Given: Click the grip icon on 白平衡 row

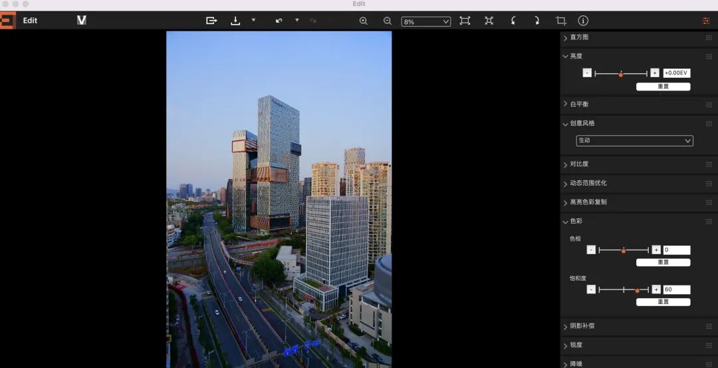Looking at the screenshot, I should pos(709,104).
